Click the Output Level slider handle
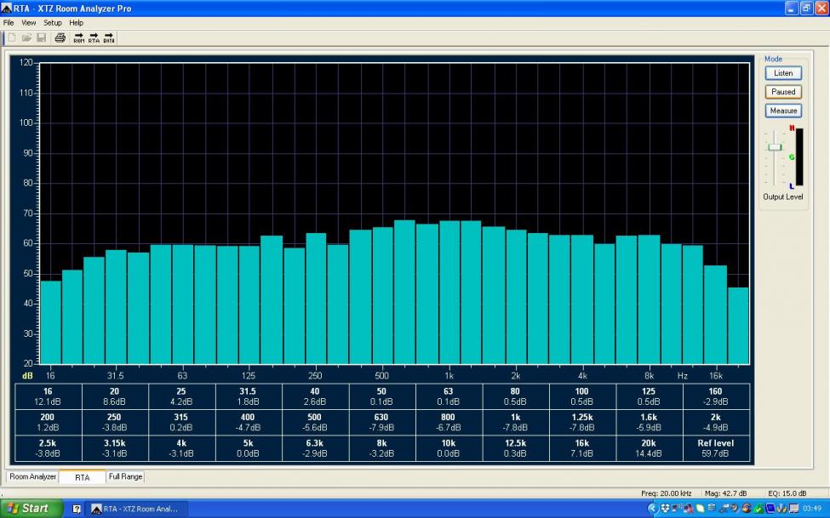830x518 pixels. tap(775, 147)
